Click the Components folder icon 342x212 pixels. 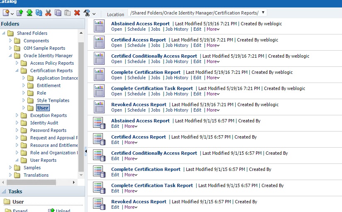coord(17,41)
